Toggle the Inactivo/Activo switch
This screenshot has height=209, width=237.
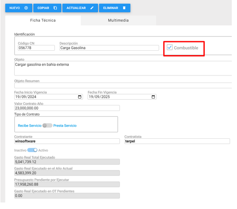coord(32,150)
